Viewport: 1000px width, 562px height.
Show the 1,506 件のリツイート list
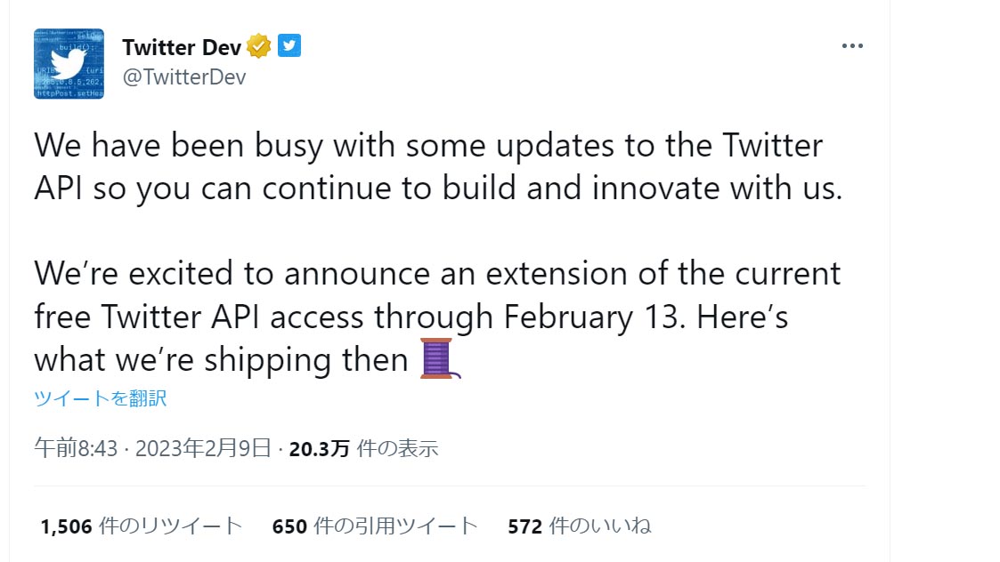point(142,526)
